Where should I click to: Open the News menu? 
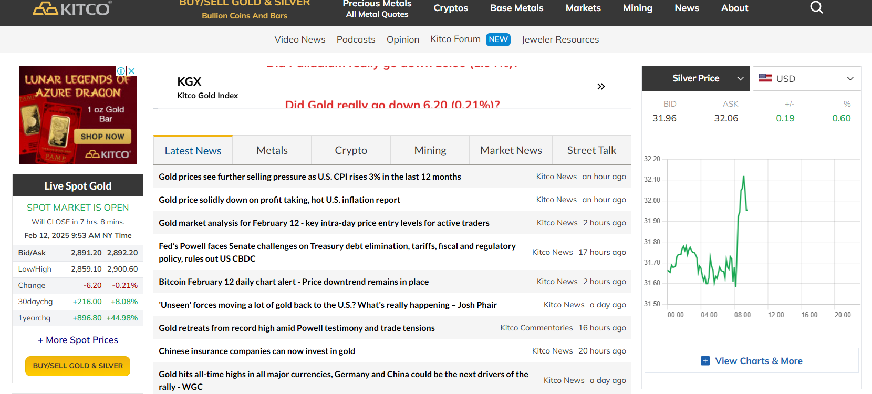click(687, 8)
